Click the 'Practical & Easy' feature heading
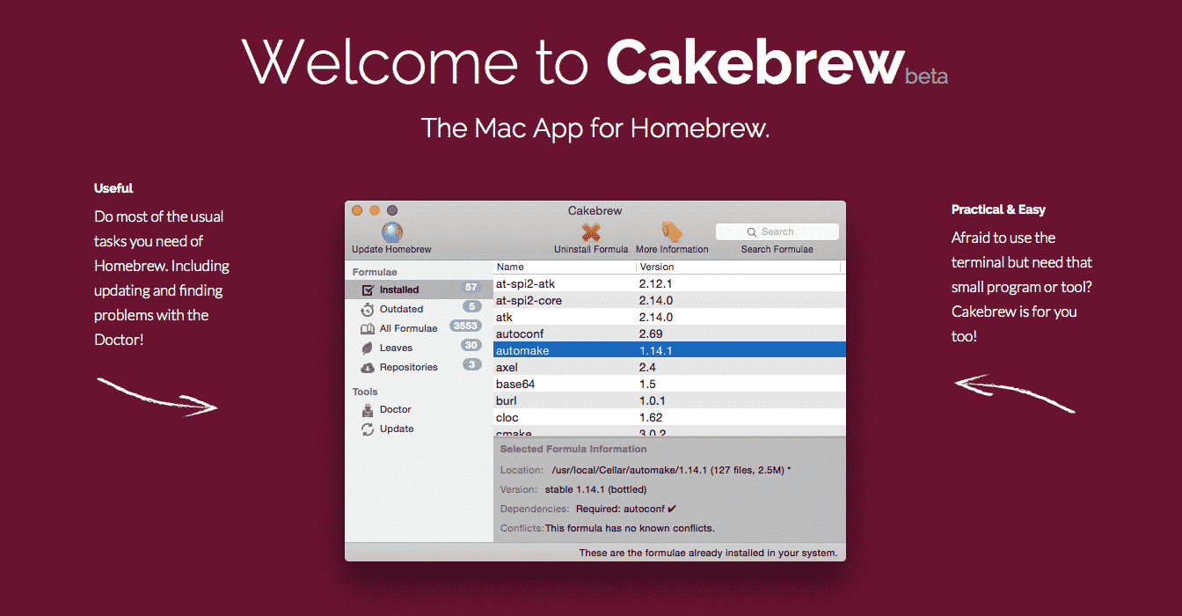The width and height of the screenshot is (1182, 616). click(998, 209)
